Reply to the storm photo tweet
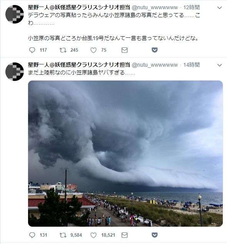The height and width of the screenshot is (244, 227). pyautogui.click(x=32, y=235)
